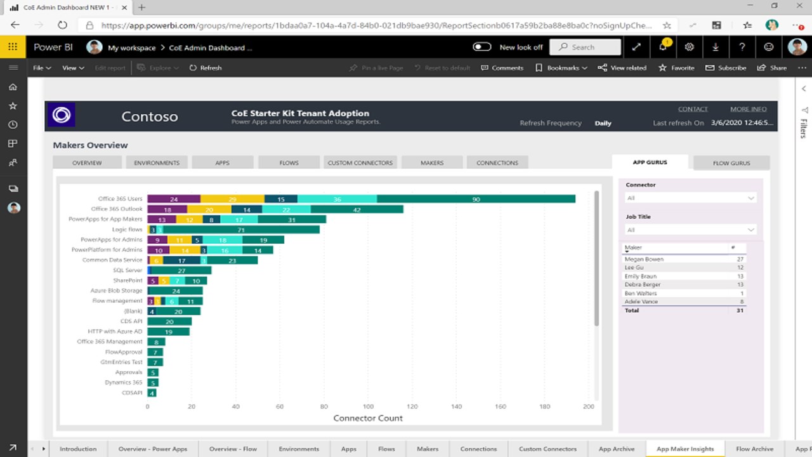This screenshot has width=812, height=457.
Task: Click the MORE INFO link
Action: click(x=749, y=109)
